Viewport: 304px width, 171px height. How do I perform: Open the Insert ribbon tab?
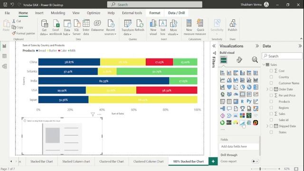tap(39, 13)
